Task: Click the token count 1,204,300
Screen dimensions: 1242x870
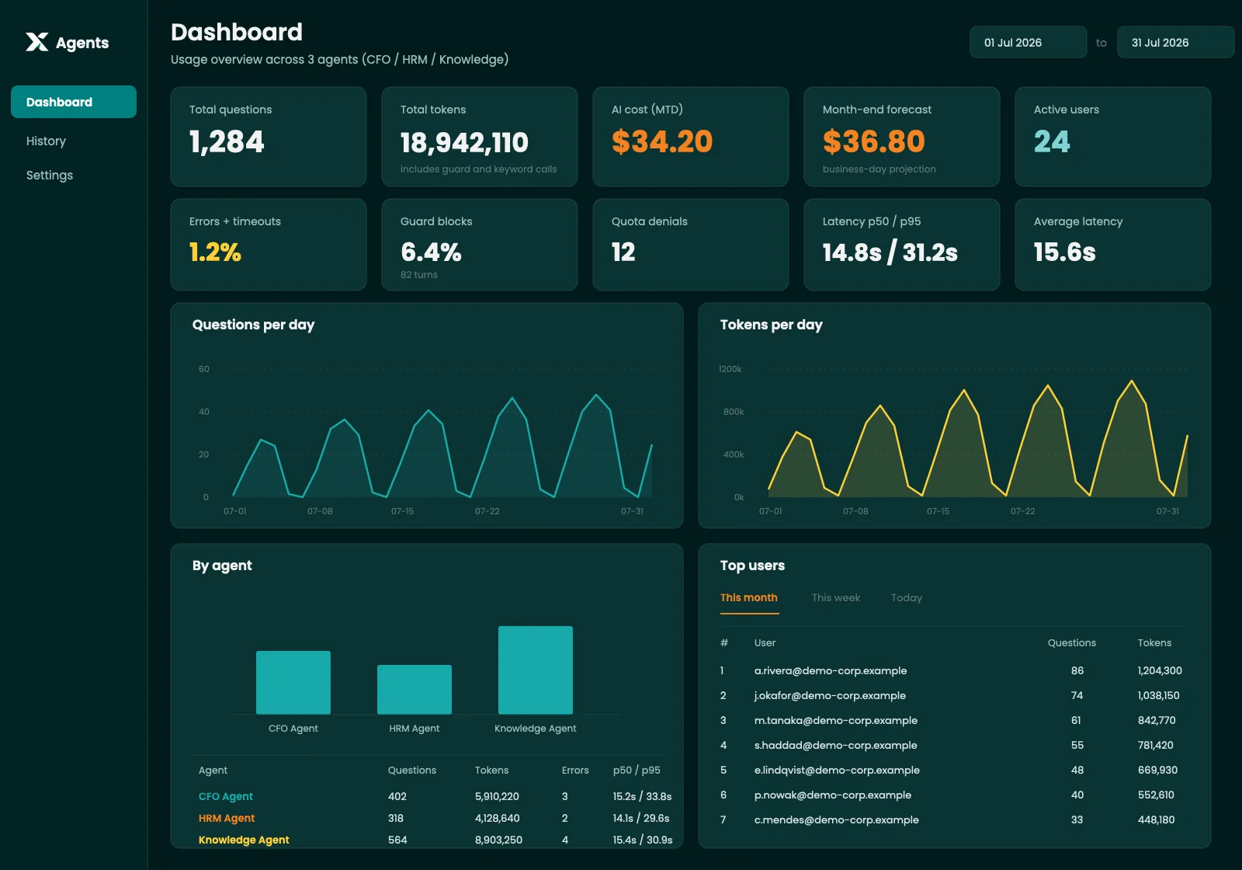Action: click(1160, 670)
